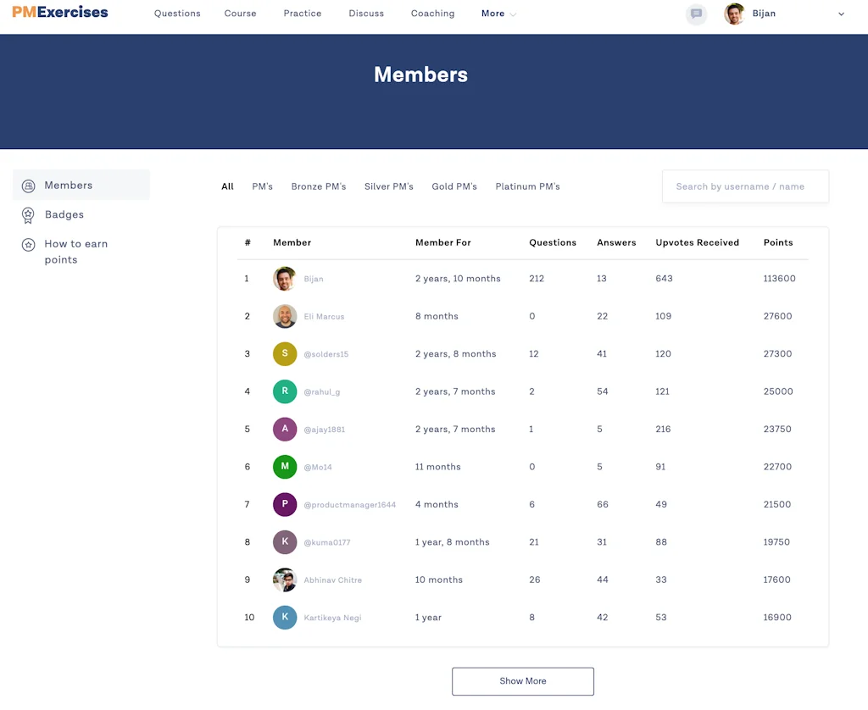
Task: Click @kuma0177's avatar thumbnail
Action: click(x=284, y=542)
